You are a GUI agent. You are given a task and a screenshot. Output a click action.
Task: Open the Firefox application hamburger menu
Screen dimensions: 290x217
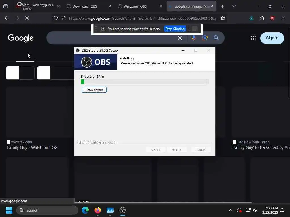[x=283, y=18]
